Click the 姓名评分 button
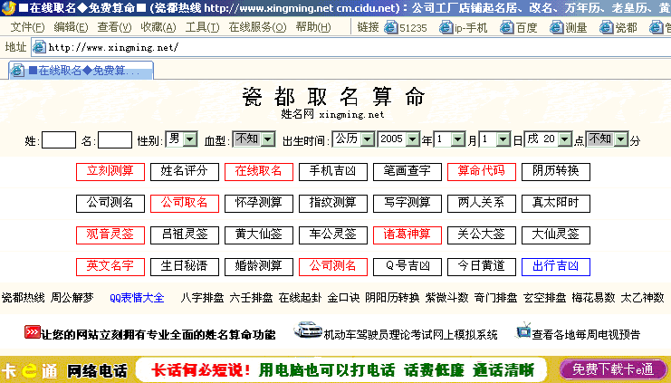 [x=185, y=172]
